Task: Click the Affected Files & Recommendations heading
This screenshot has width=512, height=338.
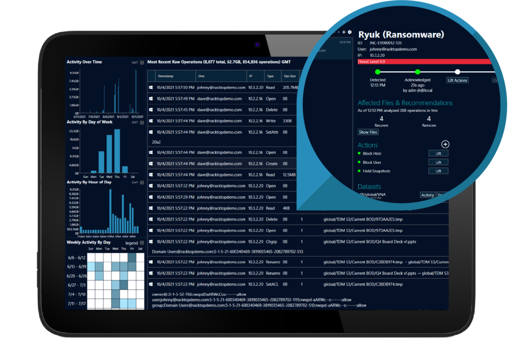Action: coord(405,103)
